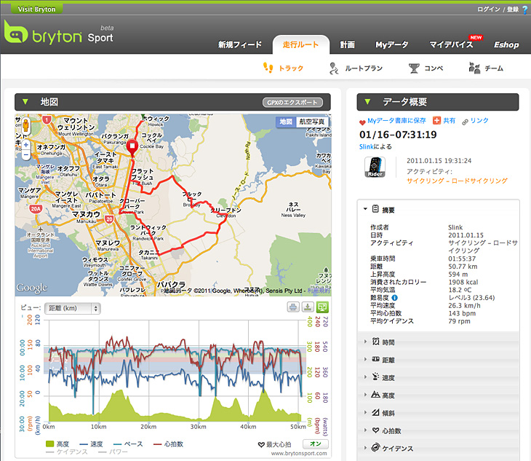This screenshot has width=531, height=461.
Task: Click the ログイン login link
Action: pos(488,9)
